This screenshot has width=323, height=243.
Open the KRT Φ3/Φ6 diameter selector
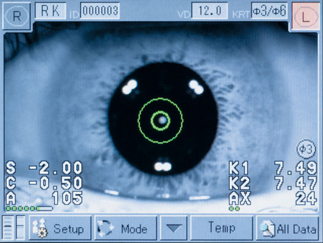pos(269,11)
